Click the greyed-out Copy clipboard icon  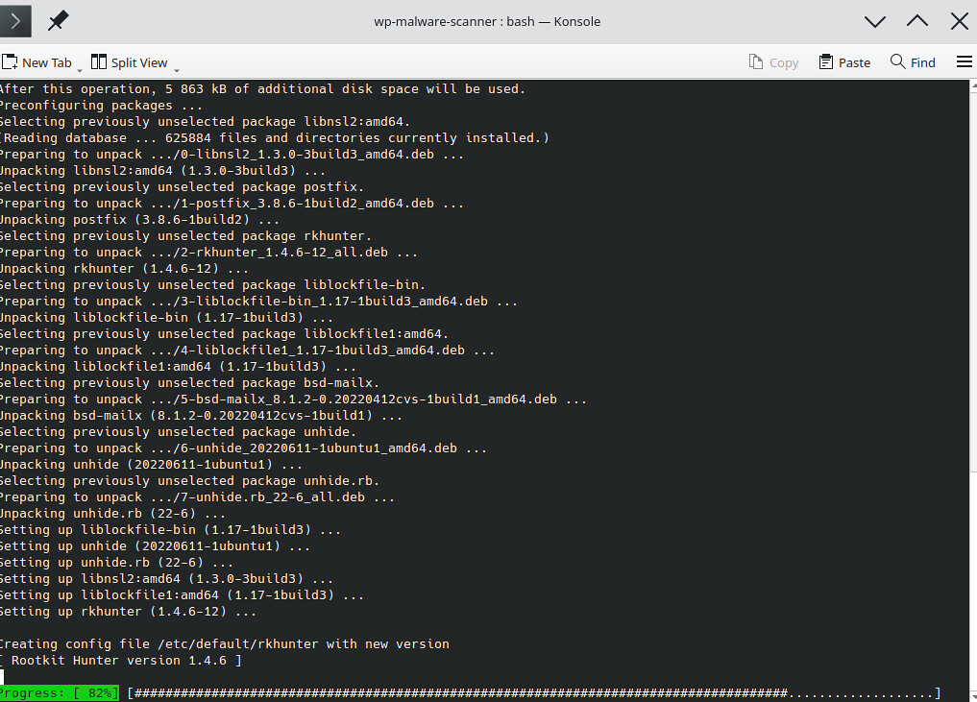(756, 62)
